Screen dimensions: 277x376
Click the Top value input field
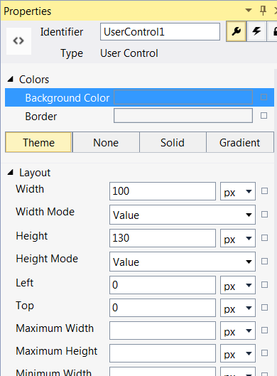pos(163,308)
